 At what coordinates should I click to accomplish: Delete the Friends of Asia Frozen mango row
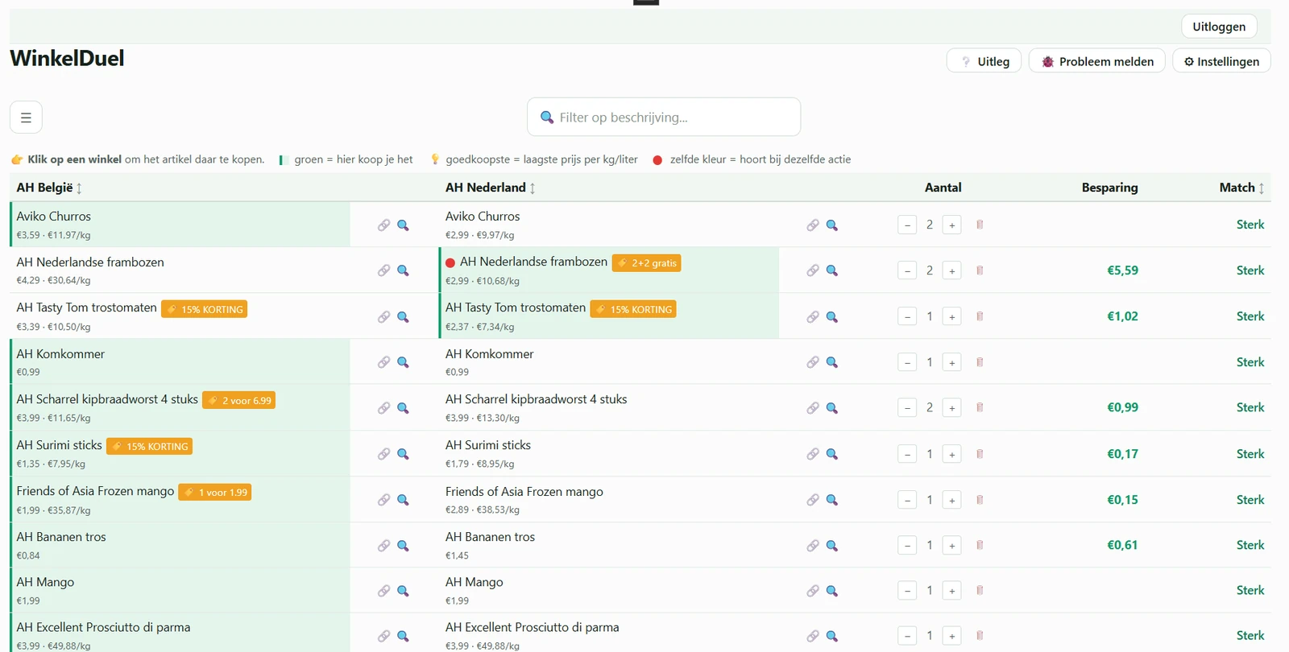980,500
